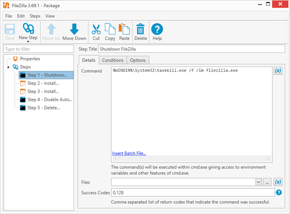Screen dimensions: 290x214
Task: Open the Edit menu
Action: (21, 16)
